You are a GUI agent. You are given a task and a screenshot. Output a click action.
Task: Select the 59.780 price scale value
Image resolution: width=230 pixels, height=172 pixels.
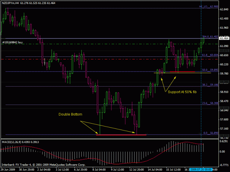224,74
